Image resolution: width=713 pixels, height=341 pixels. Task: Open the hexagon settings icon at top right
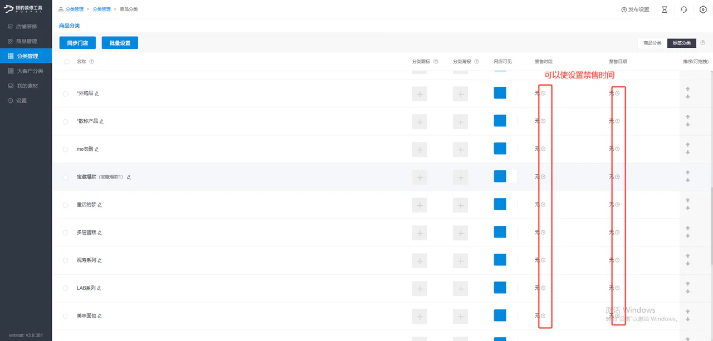point(703,9)
